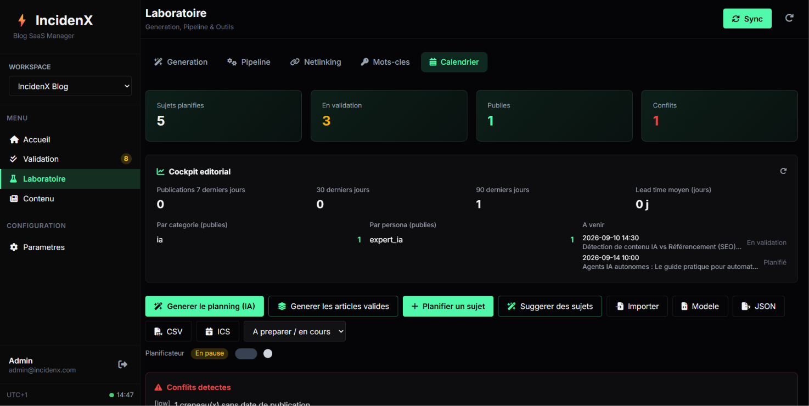Image resolution: width=809 pixels, height=406 pixels.
Task: Click the wand icon on Suggerer des sujets
Action: point(512,306)
